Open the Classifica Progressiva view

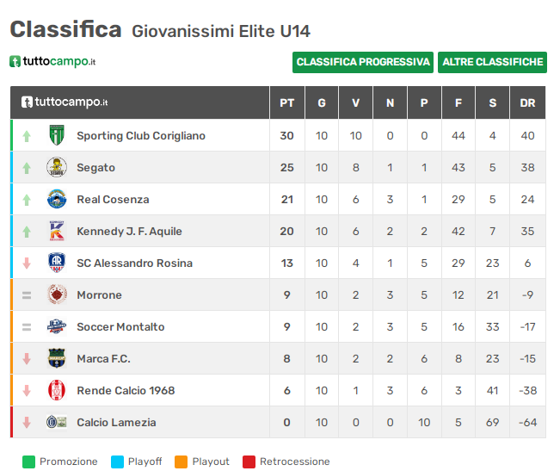pos(363,62)
